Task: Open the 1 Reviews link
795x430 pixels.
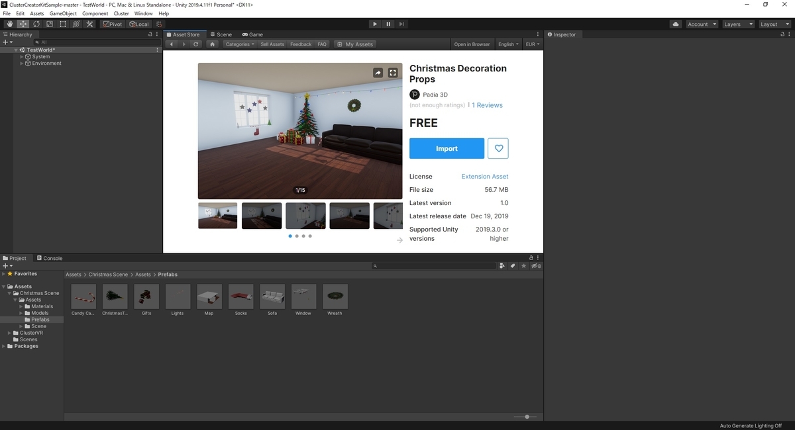Action: [x=487, y=105]
